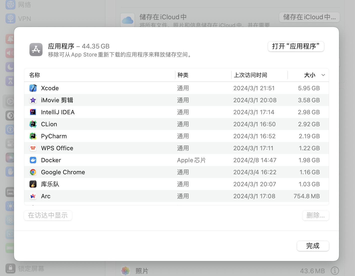The width and height of the screenshot is (355, 276).
Task: Click the 网络 network icon in sidebar
Action: (x=10, y=4)
